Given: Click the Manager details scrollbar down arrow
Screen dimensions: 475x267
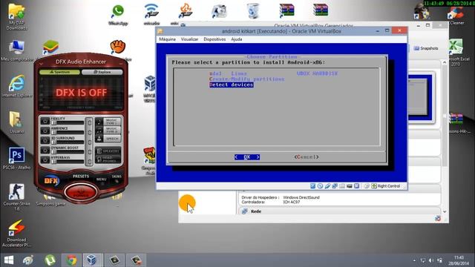Looking at the screenshot, I should tap(445, 211).
